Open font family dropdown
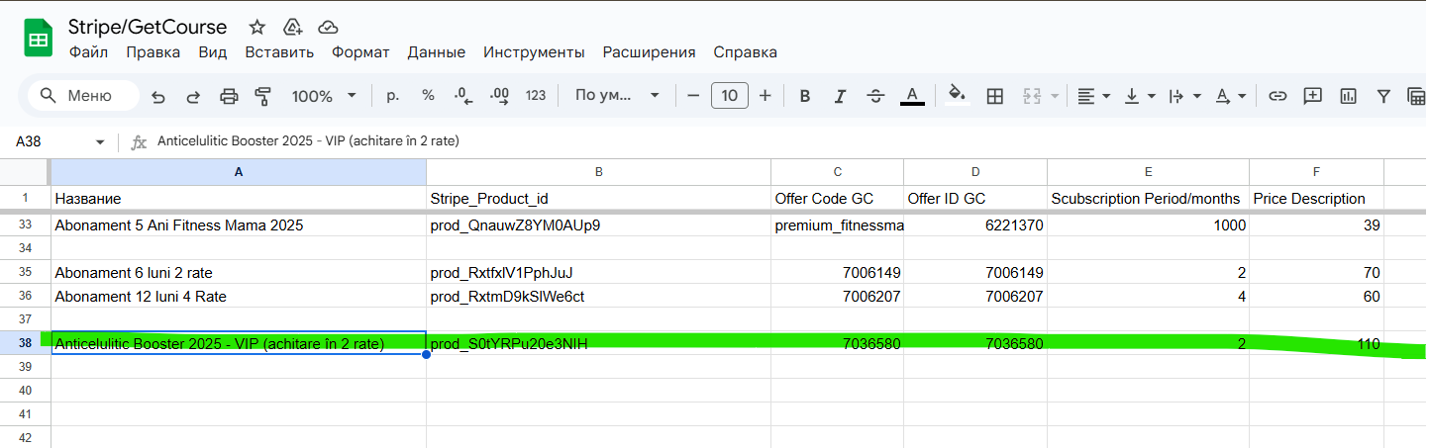1430x448 pixels. coord(617,96)
